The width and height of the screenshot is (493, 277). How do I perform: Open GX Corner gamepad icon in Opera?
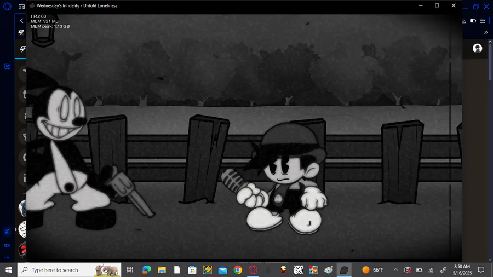[21, 7]
